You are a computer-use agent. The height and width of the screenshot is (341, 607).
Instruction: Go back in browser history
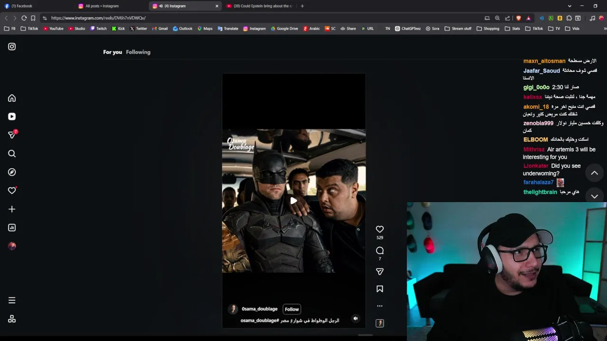6,18
